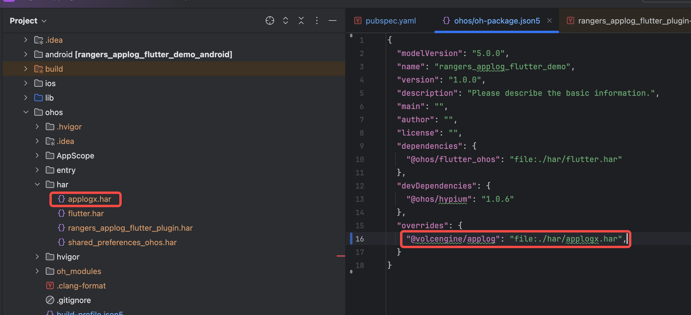The image size is (691, 315).
Task: Click the "license" key on line 8
Action: pyautogui.click(x=418, y=133)
